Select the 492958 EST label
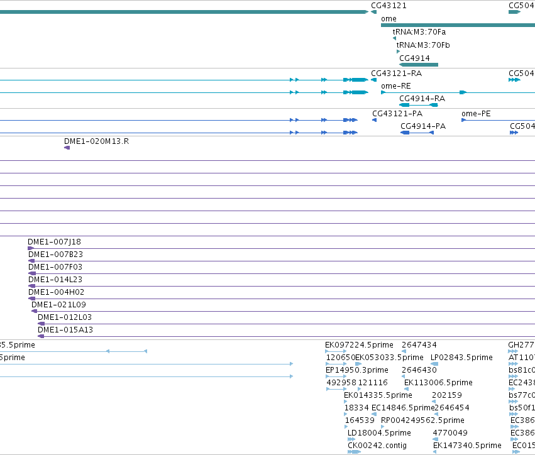The image size is (535, 455). [341, 383]
